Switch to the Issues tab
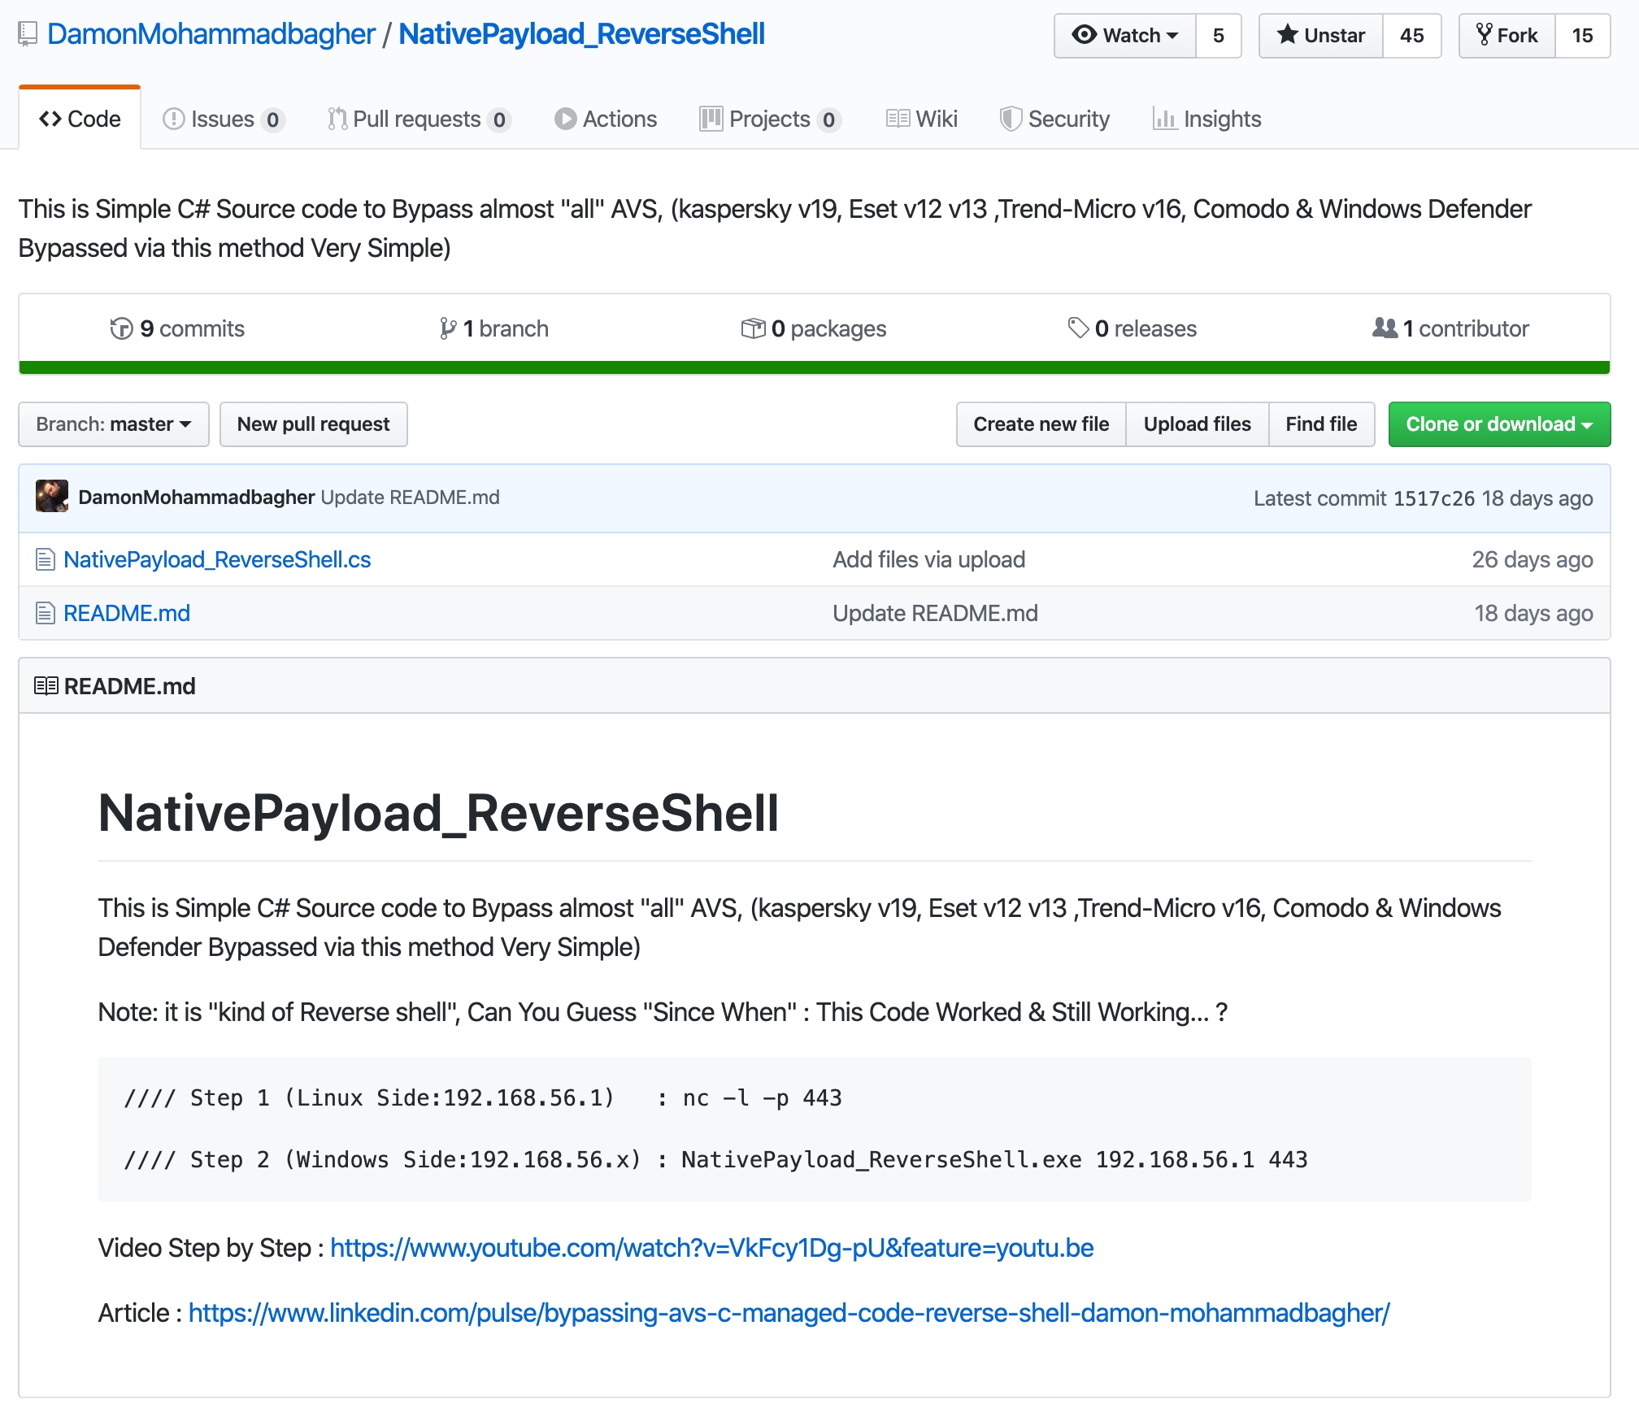 point(223,120)
